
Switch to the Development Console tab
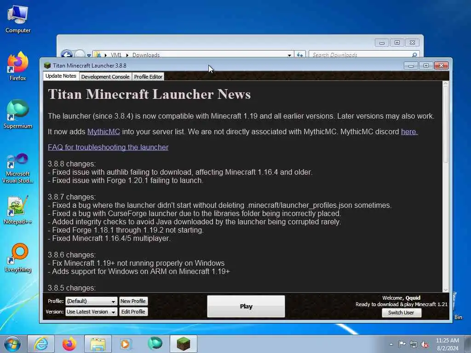tap(105, 77)
